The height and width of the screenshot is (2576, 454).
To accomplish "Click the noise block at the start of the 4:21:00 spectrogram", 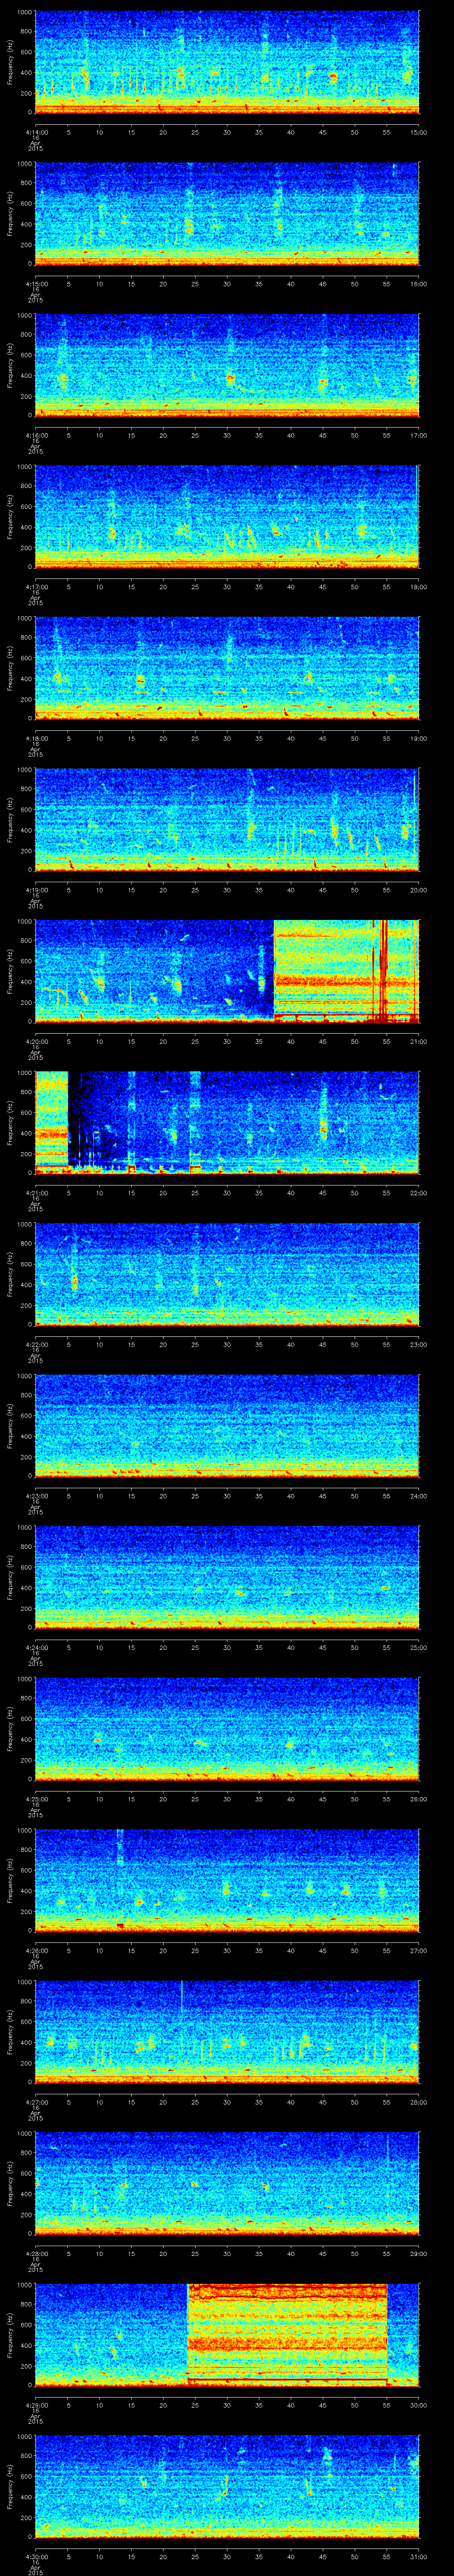I will 52,1122.
